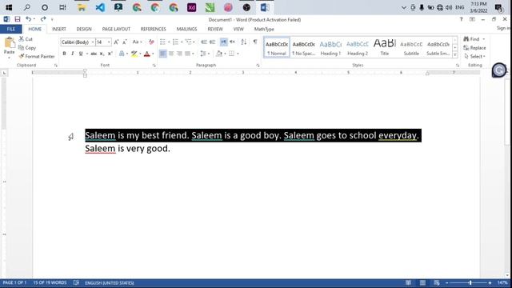Open File Explorer from taskbar
The height and width of the screenshot is (288, 512).
82,7
